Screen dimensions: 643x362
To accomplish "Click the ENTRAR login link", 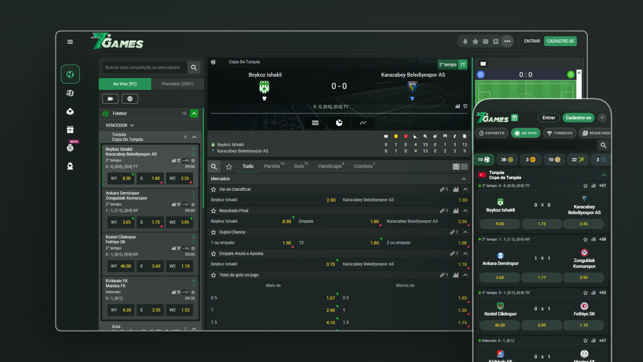I will coord(532,41).
